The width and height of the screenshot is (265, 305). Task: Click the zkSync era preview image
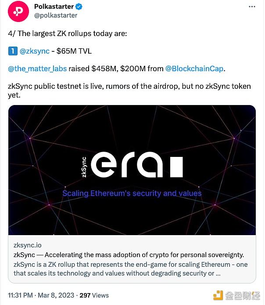[x=132, y=132]
